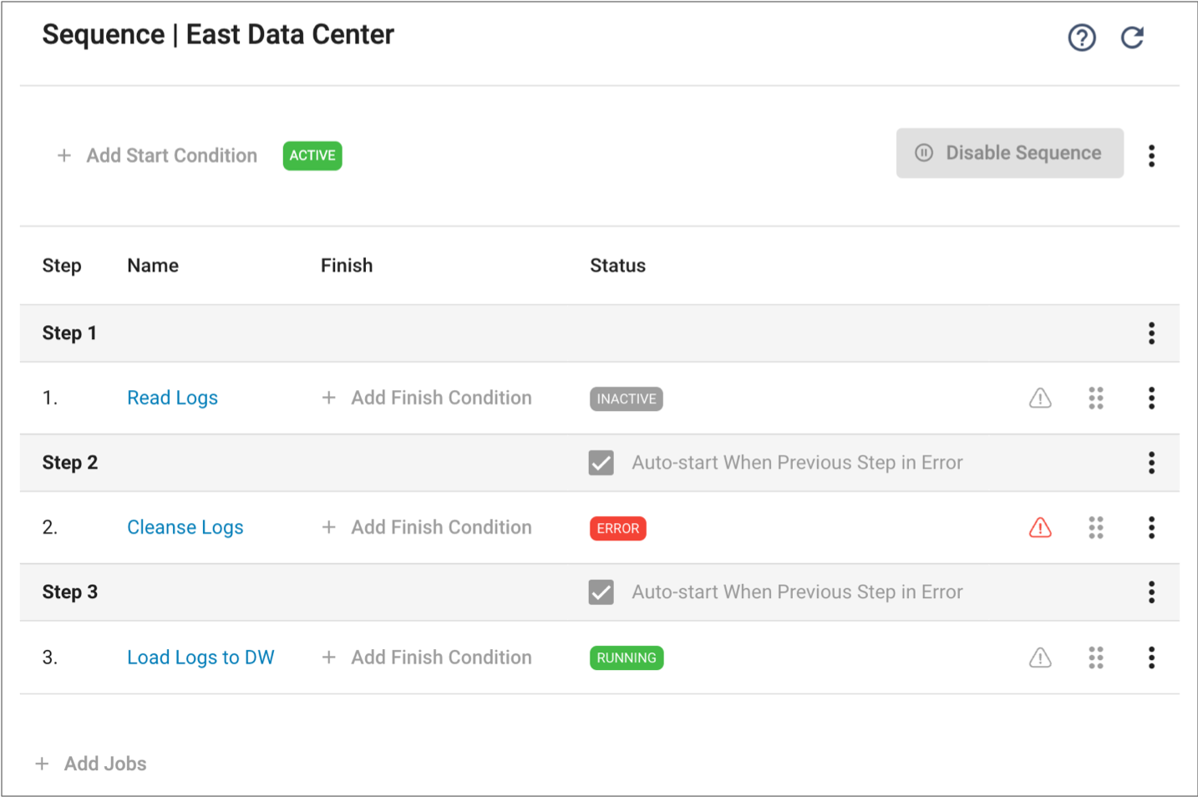Click the Disable Sequence button
The height and width of the screenshot is (797, 1198).
[x=1010, y=153]
